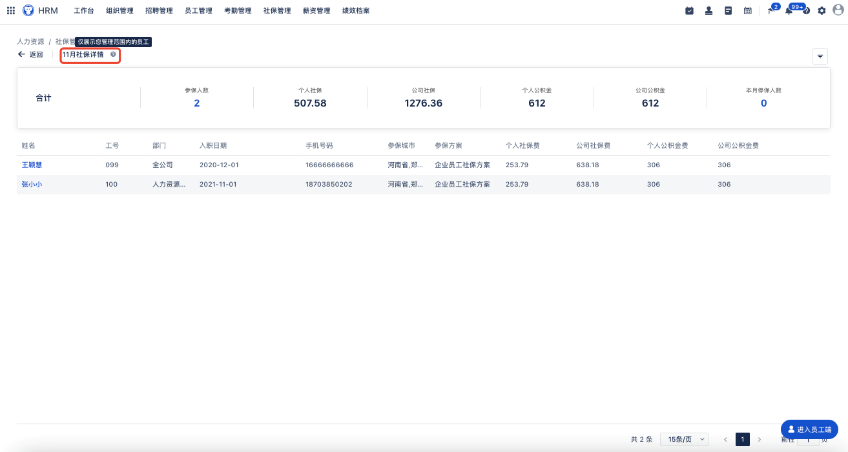Click the 本月停保人数 value 0
Screen dimensions: 848x452
click(763, 103)
